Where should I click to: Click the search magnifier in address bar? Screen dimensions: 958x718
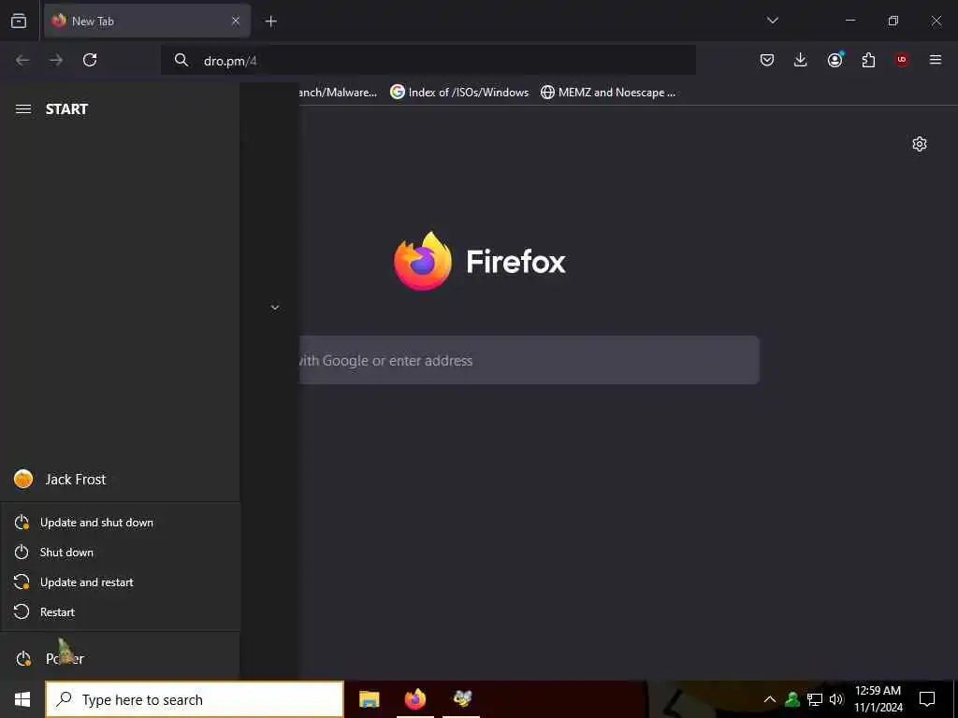pyautogui.click(x=181, y=60)
